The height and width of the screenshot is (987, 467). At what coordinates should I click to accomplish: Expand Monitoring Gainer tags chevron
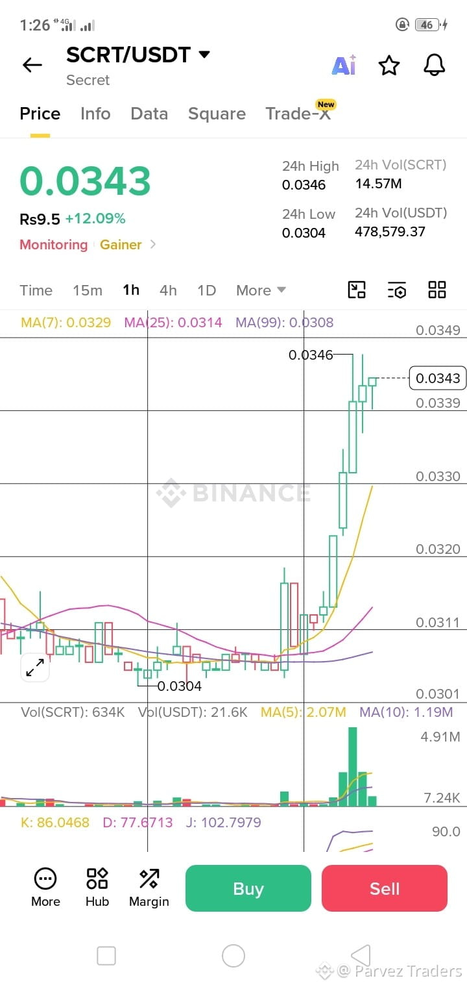point(153,245)
